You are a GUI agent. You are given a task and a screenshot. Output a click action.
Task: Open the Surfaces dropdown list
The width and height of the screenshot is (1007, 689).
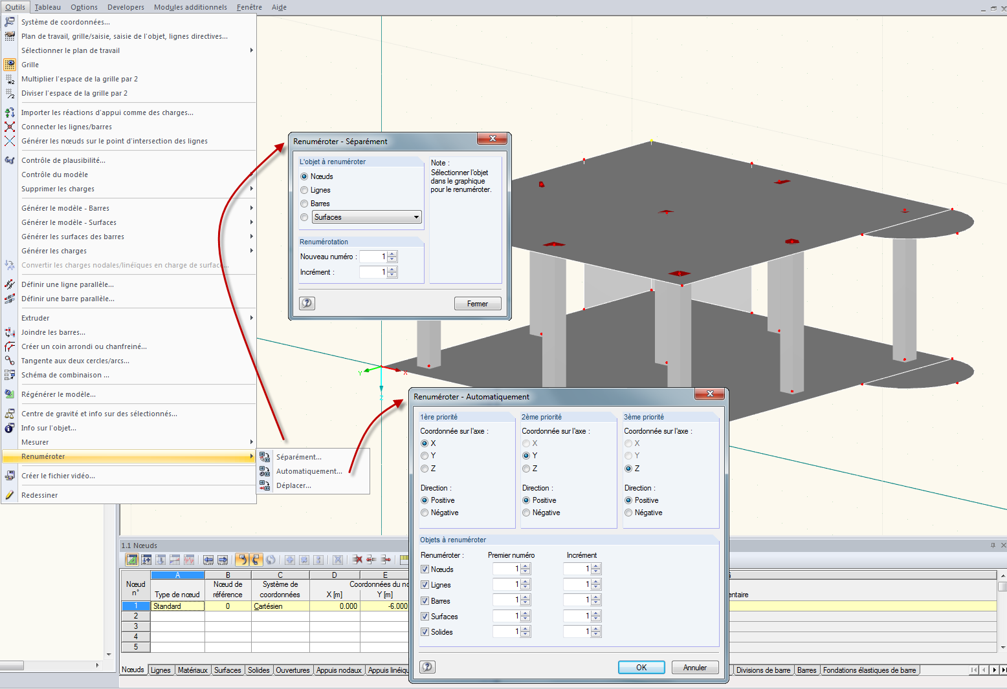tap(416, 217)
